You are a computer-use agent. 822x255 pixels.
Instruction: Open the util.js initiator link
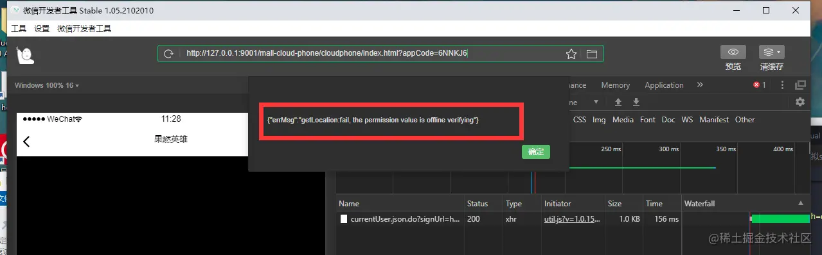pos(572,219)
